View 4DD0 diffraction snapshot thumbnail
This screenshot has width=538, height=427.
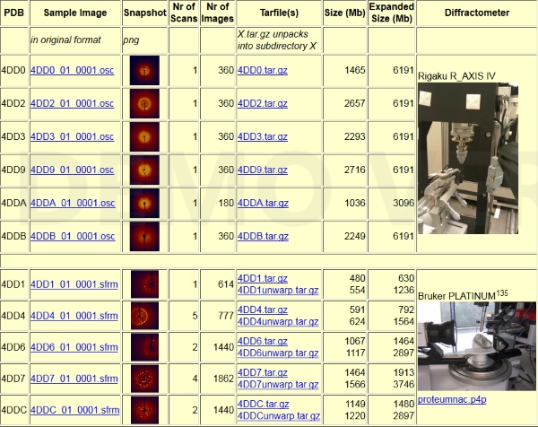pos(144,71)
